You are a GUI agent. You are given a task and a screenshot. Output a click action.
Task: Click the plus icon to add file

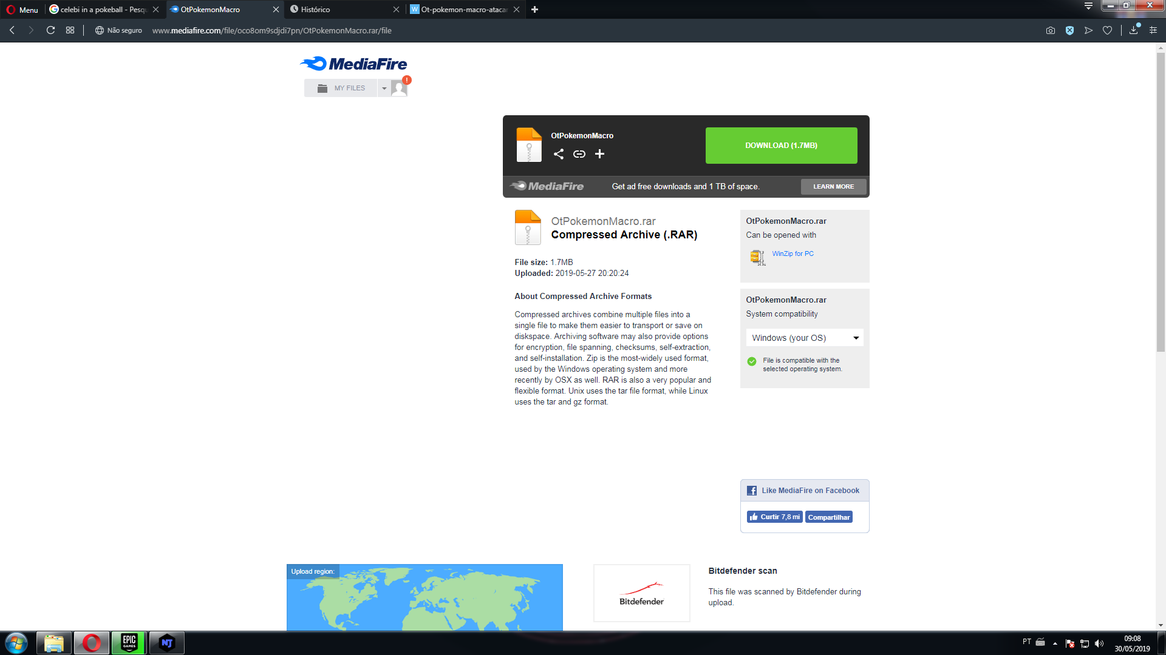599,154
